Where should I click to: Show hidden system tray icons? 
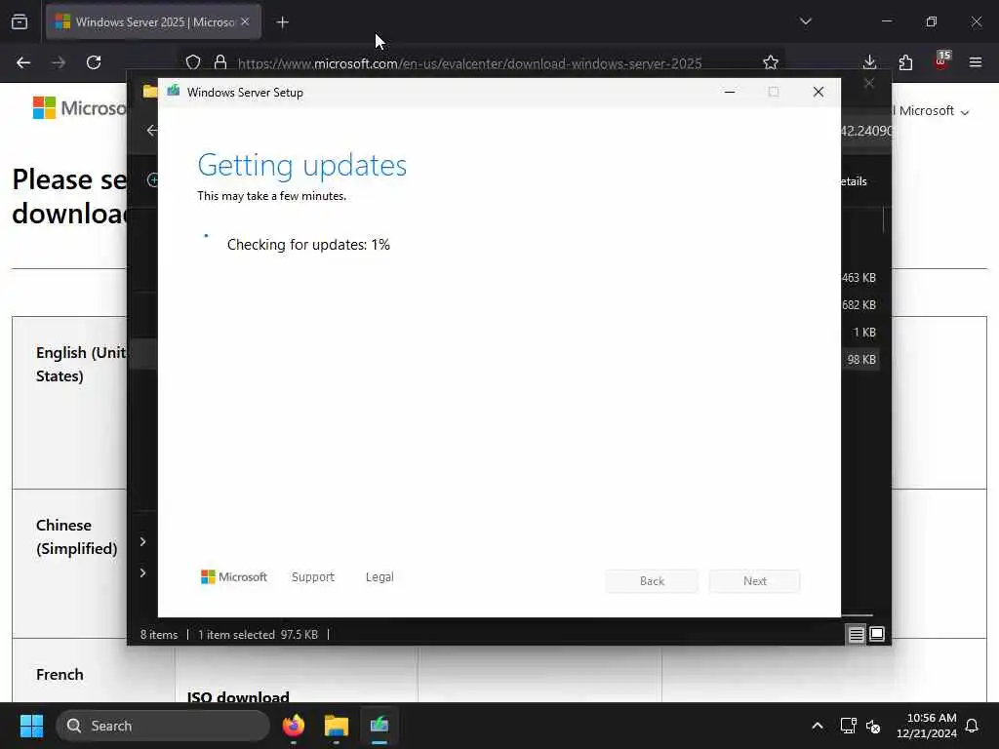click(818, 726)
